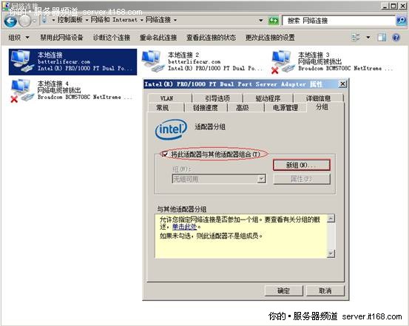
Task: Click the 控制面板 breadcrumb text
Action: coord(70,20)
